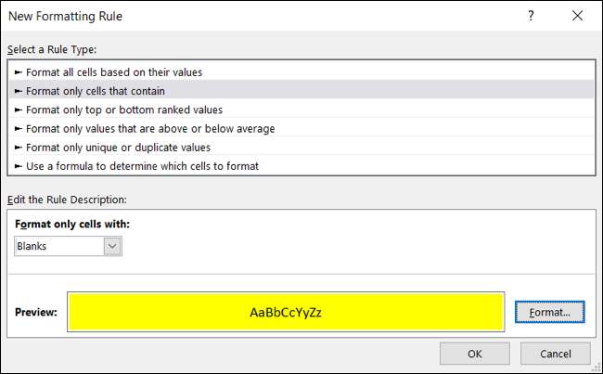Click the 'Edit the Rule Description:' label
Viewport: 603px width, 374px height.
pyautogui.click(x=68, y=200)
